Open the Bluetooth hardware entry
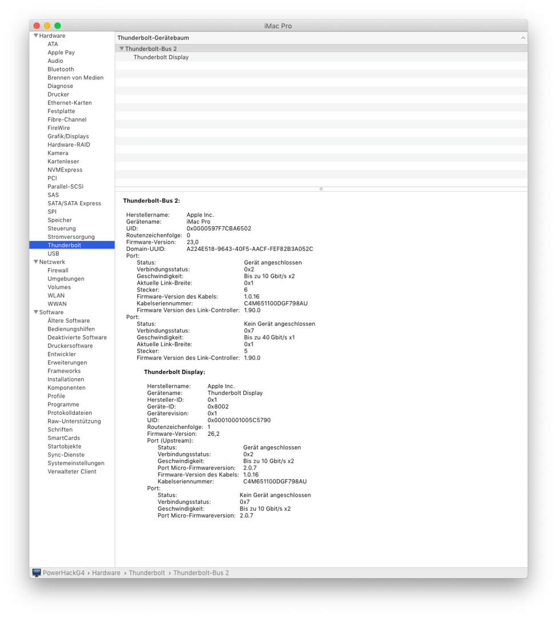Image resolution: width=557 pixels, height=617 pixels. click(x=61, y=69)
